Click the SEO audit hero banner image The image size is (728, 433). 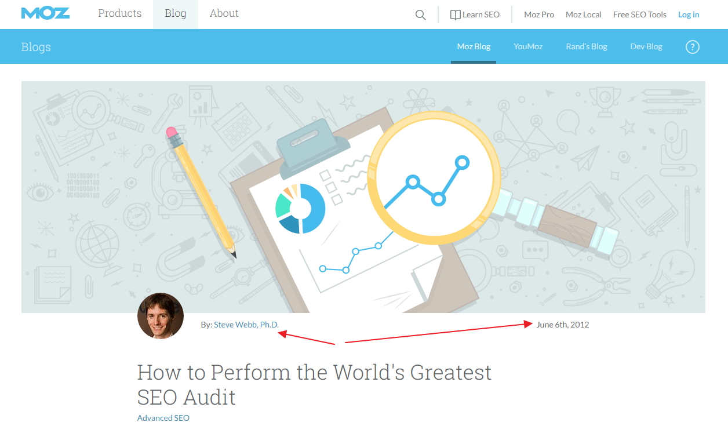(x=363, y=197)
